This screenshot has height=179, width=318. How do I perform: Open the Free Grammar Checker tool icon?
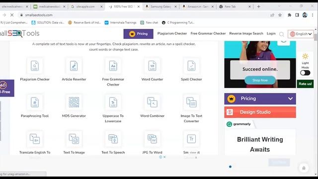[x=113, y=66]
